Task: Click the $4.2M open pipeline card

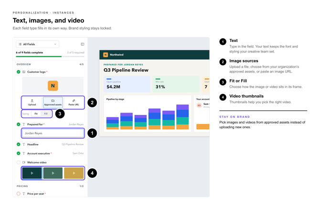Action: click(x=127, y=84)
